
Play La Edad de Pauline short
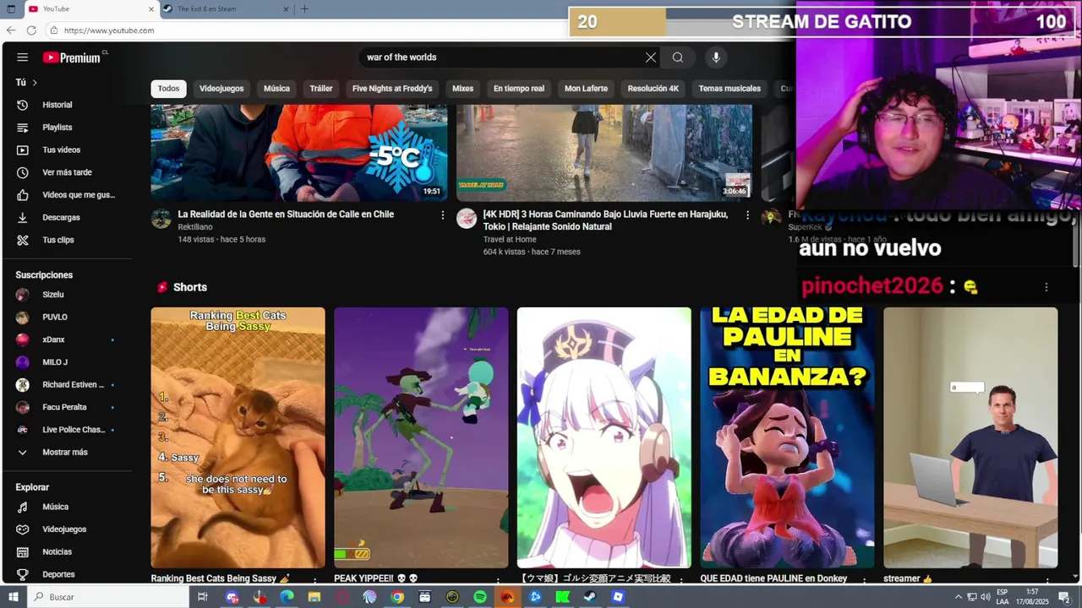pyautogui.click(x=787, y=437)
